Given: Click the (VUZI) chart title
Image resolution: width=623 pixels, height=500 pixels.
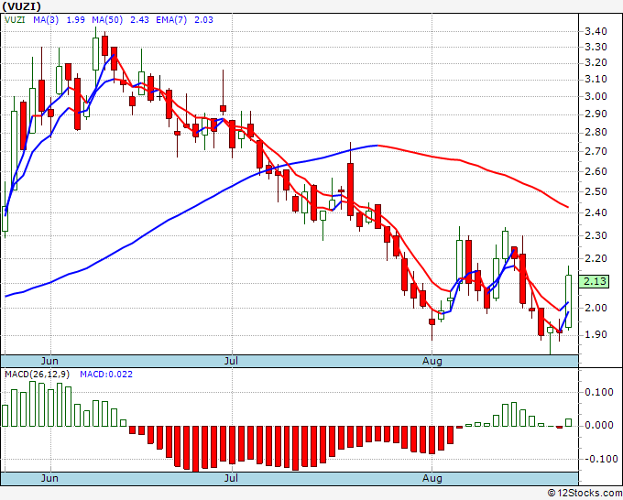Looking at the screenshot, I should coord(21,6).
